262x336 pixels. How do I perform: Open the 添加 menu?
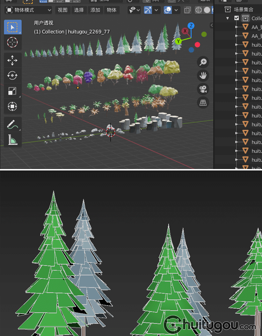click(x=95, y=10)
